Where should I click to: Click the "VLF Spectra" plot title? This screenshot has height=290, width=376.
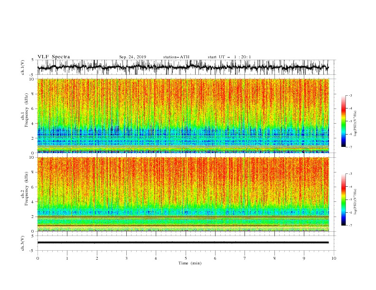click(54, 57)
